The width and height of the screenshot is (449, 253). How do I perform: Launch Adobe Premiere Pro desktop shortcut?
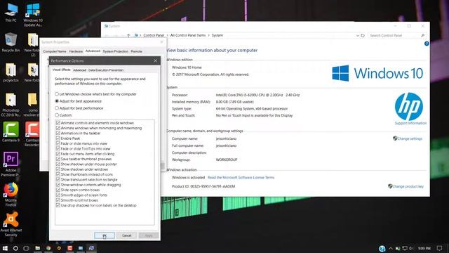coord(11,164)
